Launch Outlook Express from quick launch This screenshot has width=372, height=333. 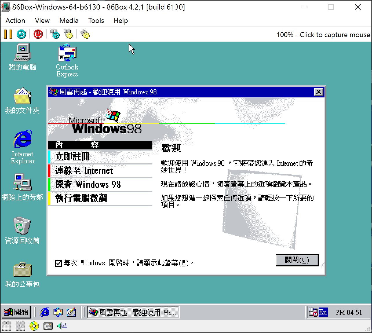coord(58,312)
